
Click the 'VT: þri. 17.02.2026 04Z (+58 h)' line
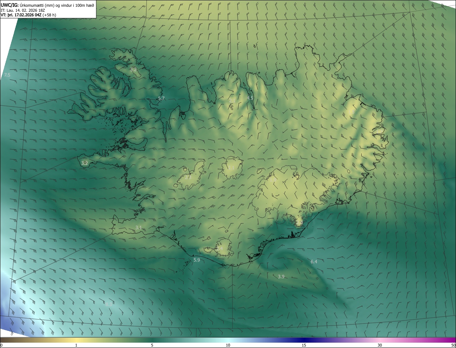pos(28,15)
